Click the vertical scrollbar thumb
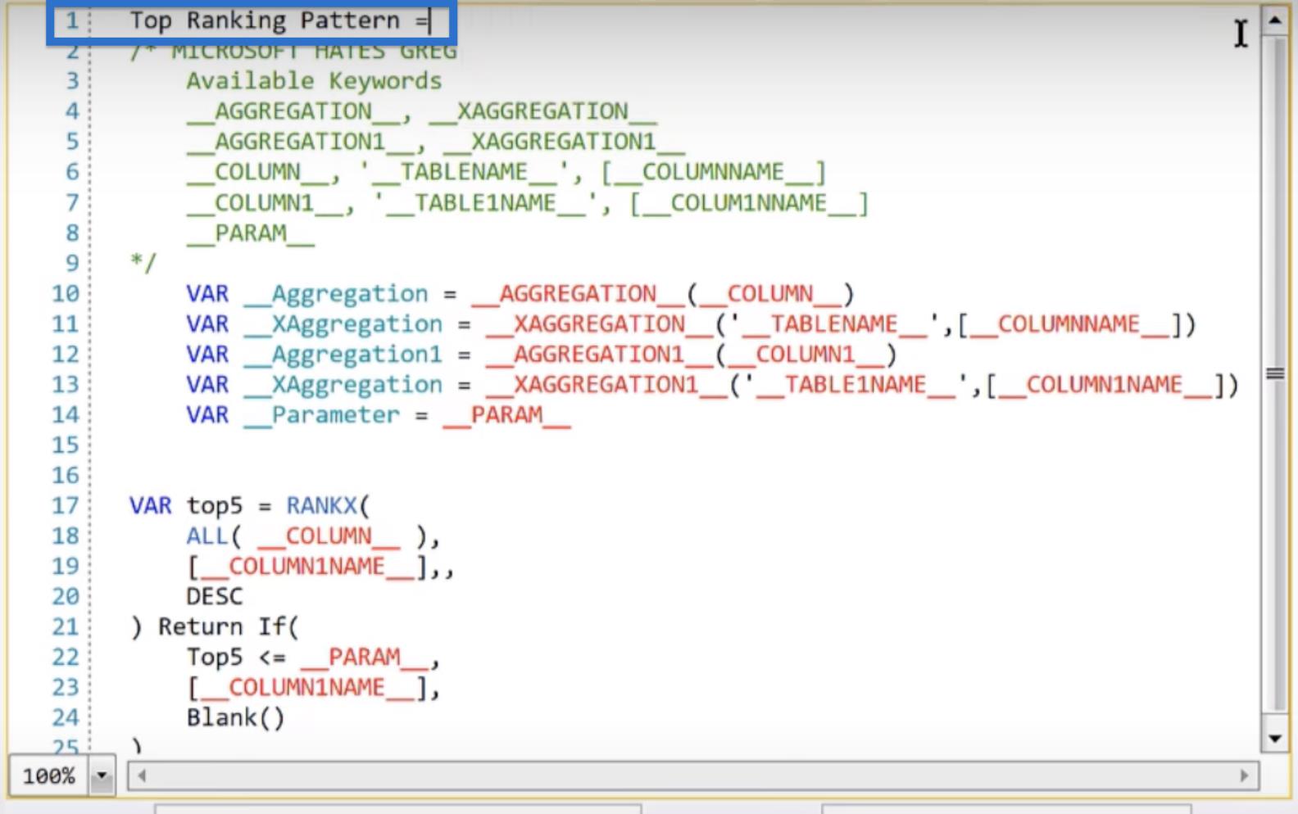The height and width of the screenshot is (814, 1298). 1274,373
